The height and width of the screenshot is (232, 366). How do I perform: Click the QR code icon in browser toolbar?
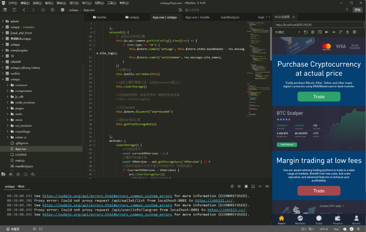tap(354, 32)
